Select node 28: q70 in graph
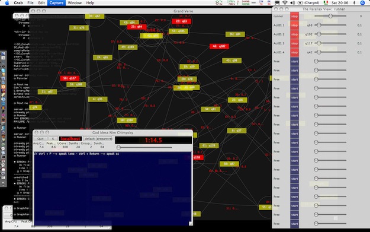Screen dimensions: 370x232 tap(187, 79)
